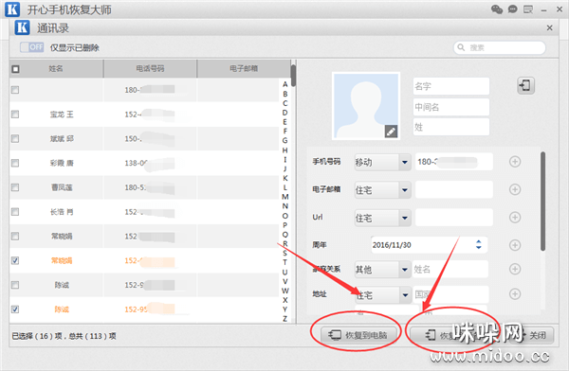Select the 彩霞 唐 contact name

(x=62, y=163)
